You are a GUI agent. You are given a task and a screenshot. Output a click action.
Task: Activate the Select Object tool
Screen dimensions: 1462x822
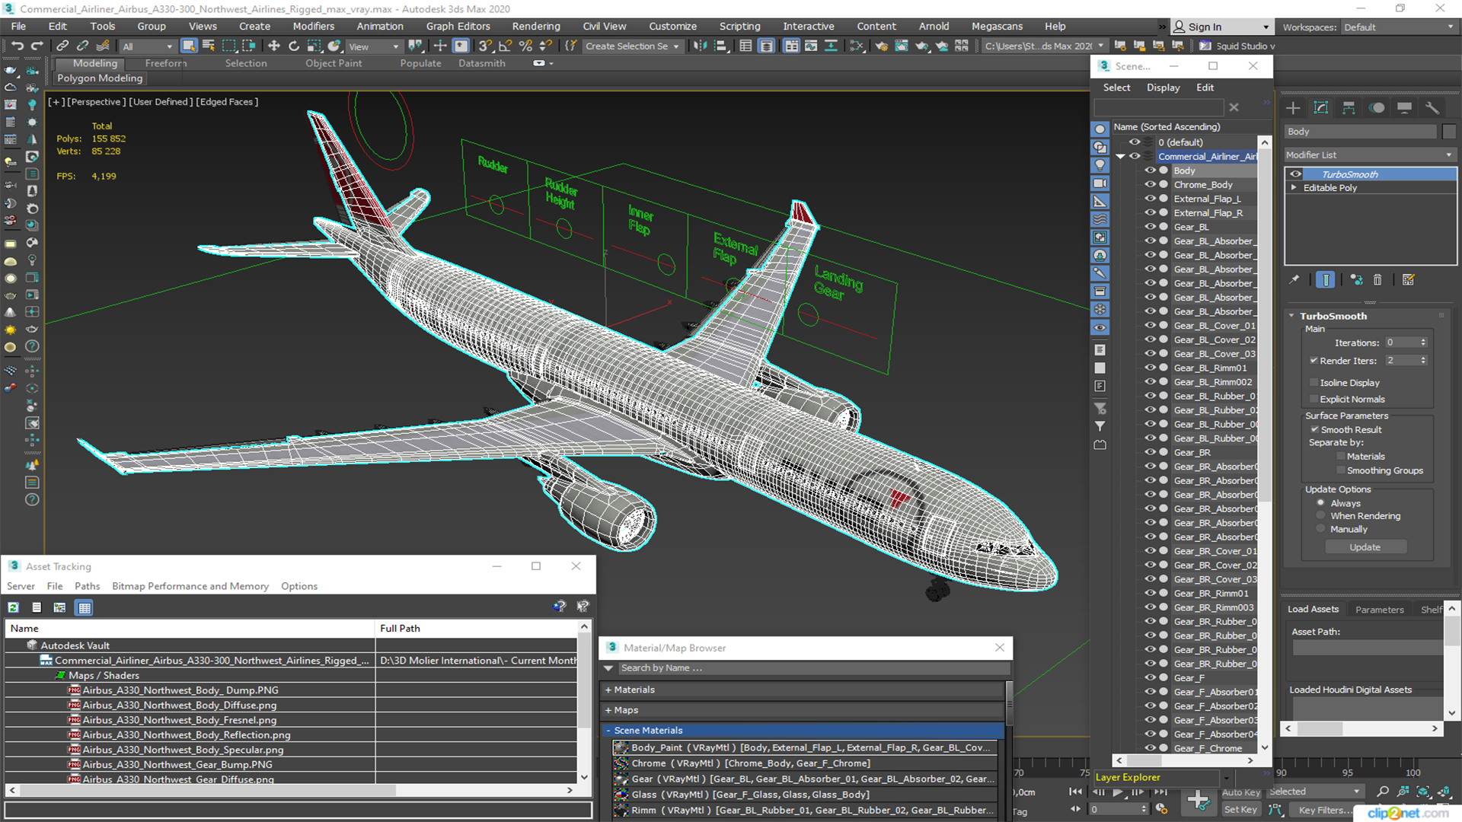189,46
